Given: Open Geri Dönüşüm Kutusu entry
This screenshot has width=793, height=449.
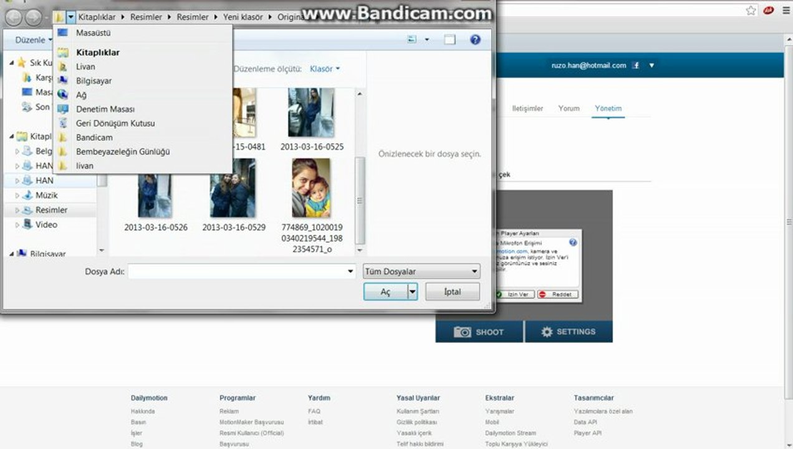Looking at the screenshot, I should [115, 123].
